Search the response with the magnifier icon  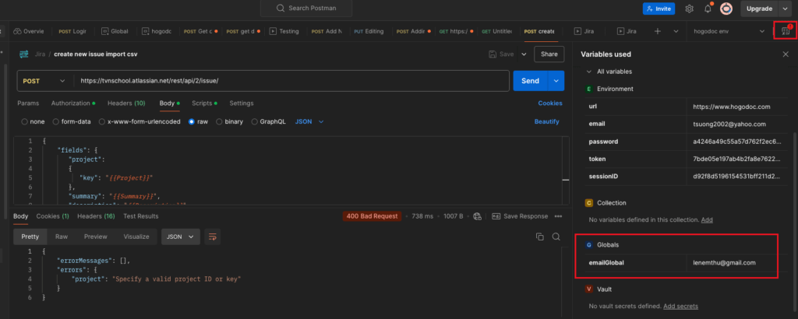point(556,237)
